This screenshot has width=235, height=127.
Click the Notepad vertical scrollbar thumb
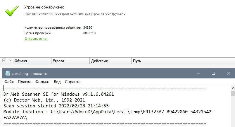coord(233,93)
